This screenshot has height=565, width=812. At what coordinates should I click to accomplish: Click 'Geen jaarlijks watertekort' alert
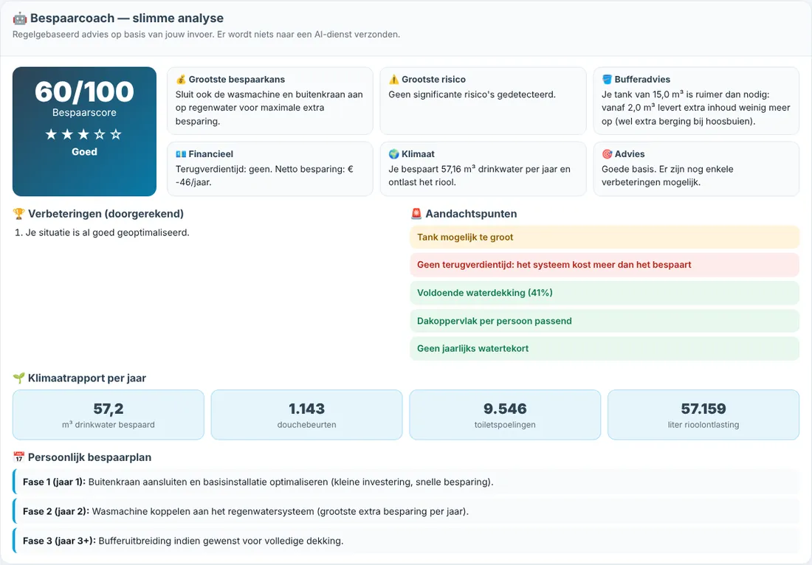pos(605,349)
